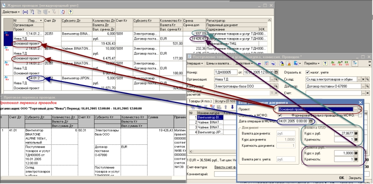Move the goods row down with the blue down-arrow icon
Image resolution: width=373 pixels, height=184 pixels.
[x=233, y=107]
